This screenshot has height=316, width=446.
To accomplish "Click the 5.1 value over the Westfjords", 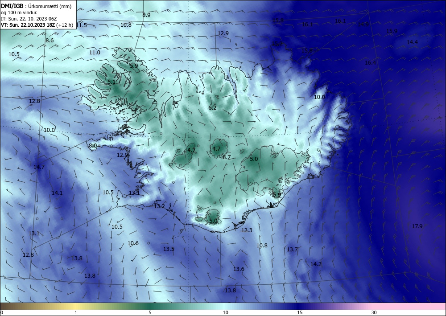I will pyautogui.click(x=112, y=82).
